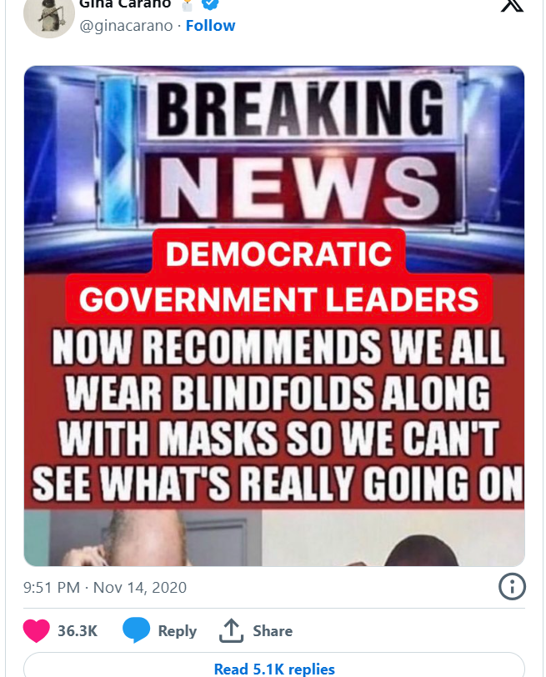Click the Democratic Government Leaders red banner

[278, 277]
